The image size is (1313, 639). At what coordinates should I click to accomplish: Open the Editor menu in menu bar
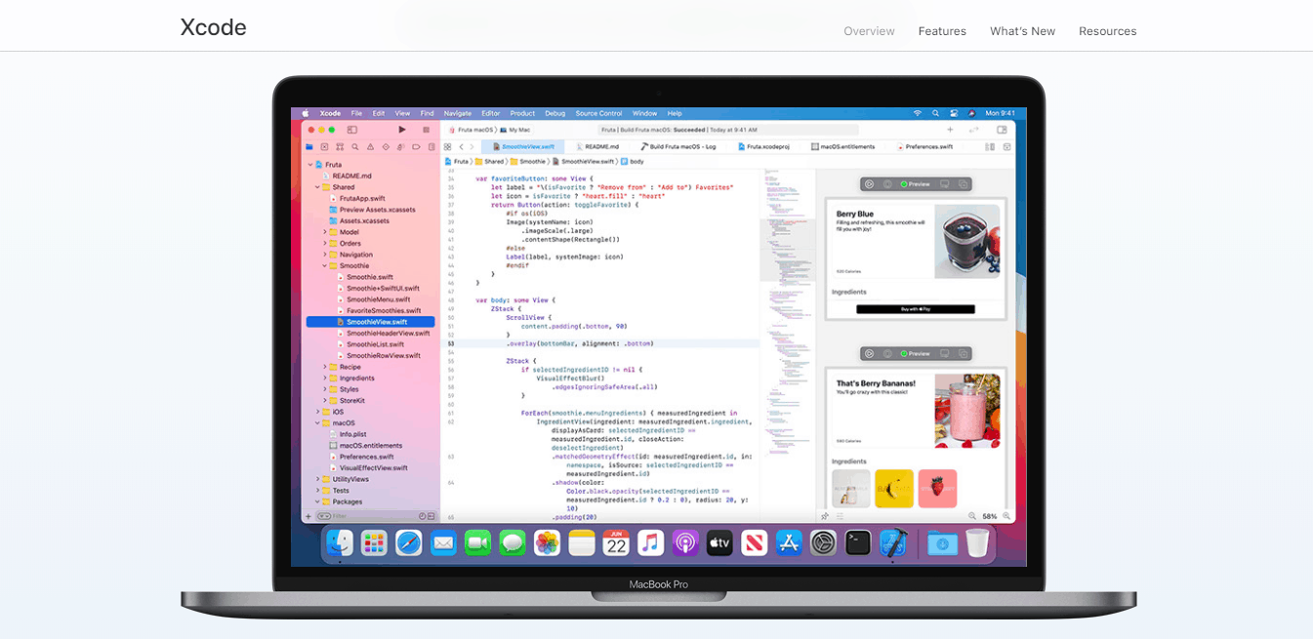click(490, 113)
